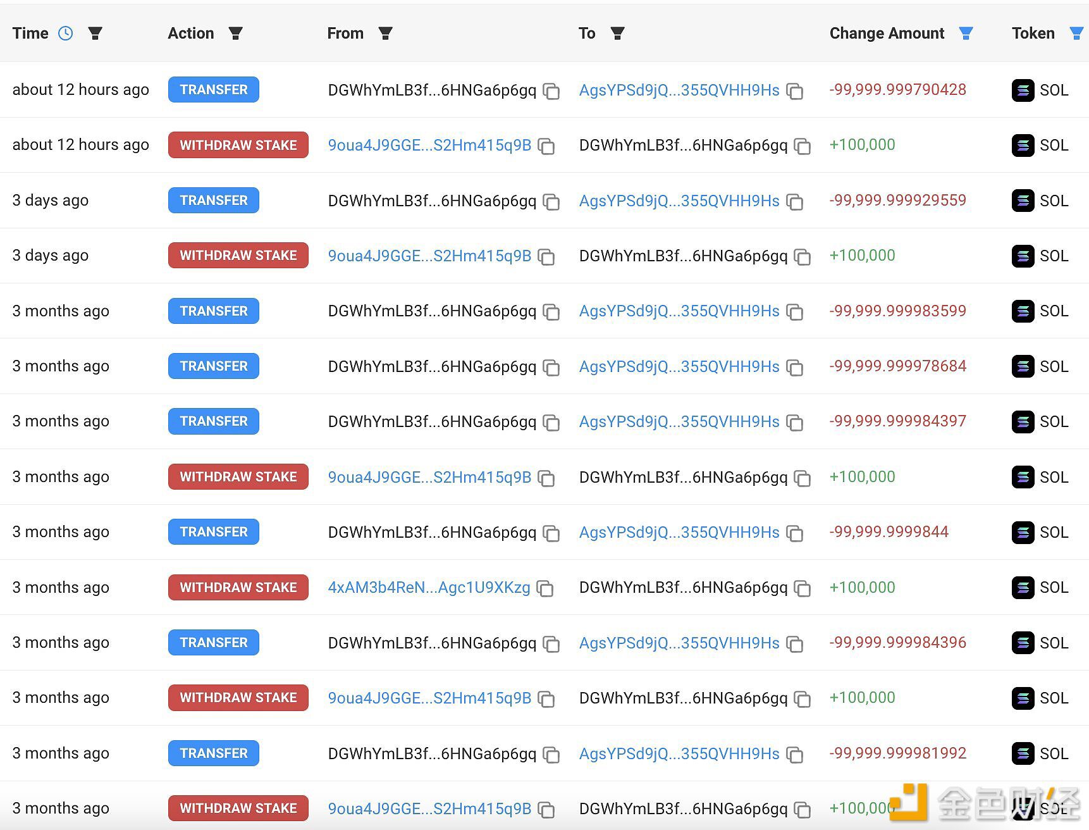Click '3 days ago' in -99,999.999929559 row

pyautogui.click(x=51, y=201)
